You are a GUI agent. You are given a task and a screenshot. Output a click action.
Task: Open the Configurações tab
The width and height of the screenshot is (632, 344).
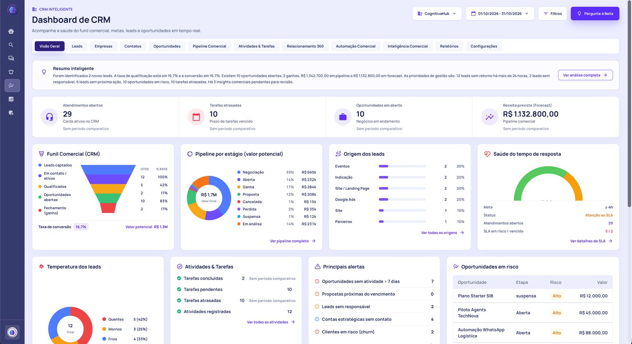(484, 46)
